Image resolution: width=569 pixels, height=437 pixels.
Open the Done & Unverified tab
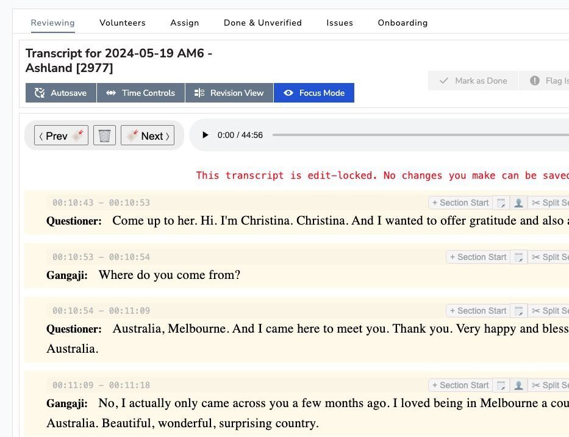tap(263, 23)
